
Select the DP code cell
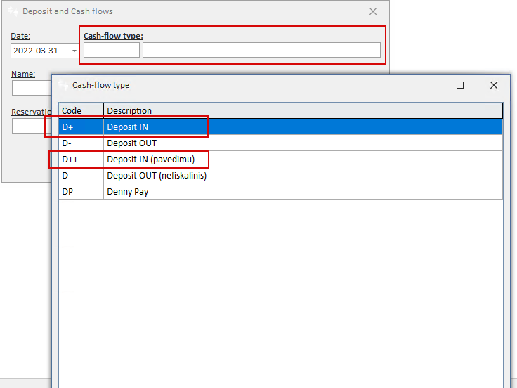click(81, 191)
